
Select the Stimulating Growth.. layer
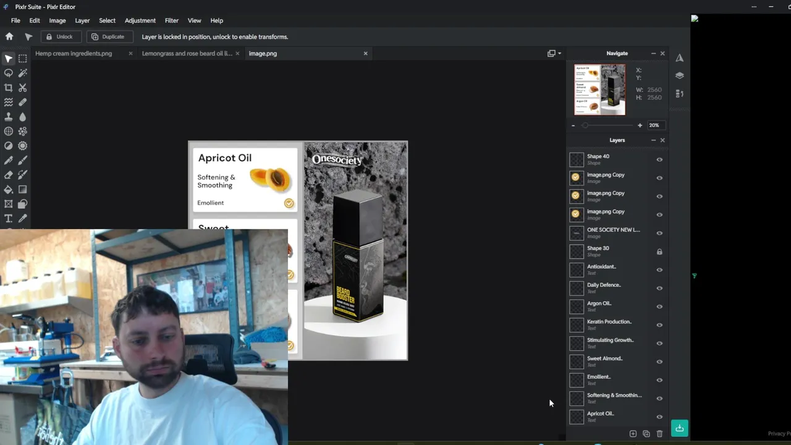point(616,343)
